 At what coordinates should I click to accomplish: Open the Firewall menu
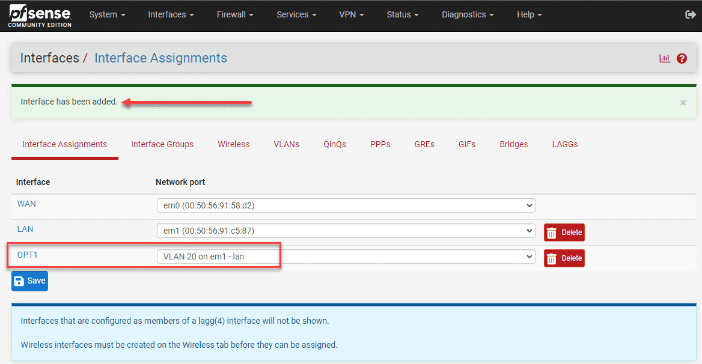pos(235,15)
